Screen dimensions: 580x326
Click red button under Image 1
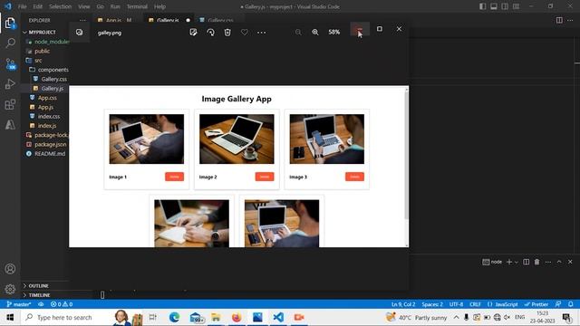[174, 177]
